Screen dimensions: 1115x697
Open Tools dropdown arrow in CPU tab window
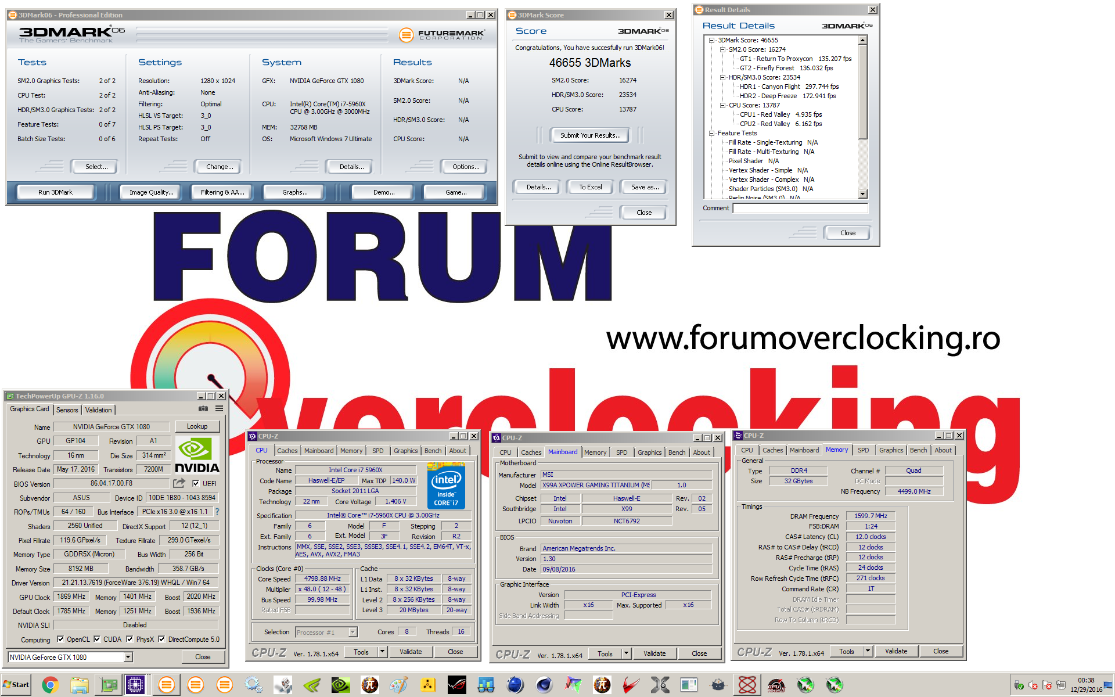pyautogui.click(x=383, y=652)
